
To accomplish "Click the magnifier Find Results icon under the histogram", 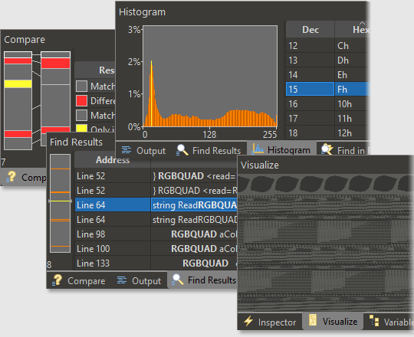I will tap(182, 150).
